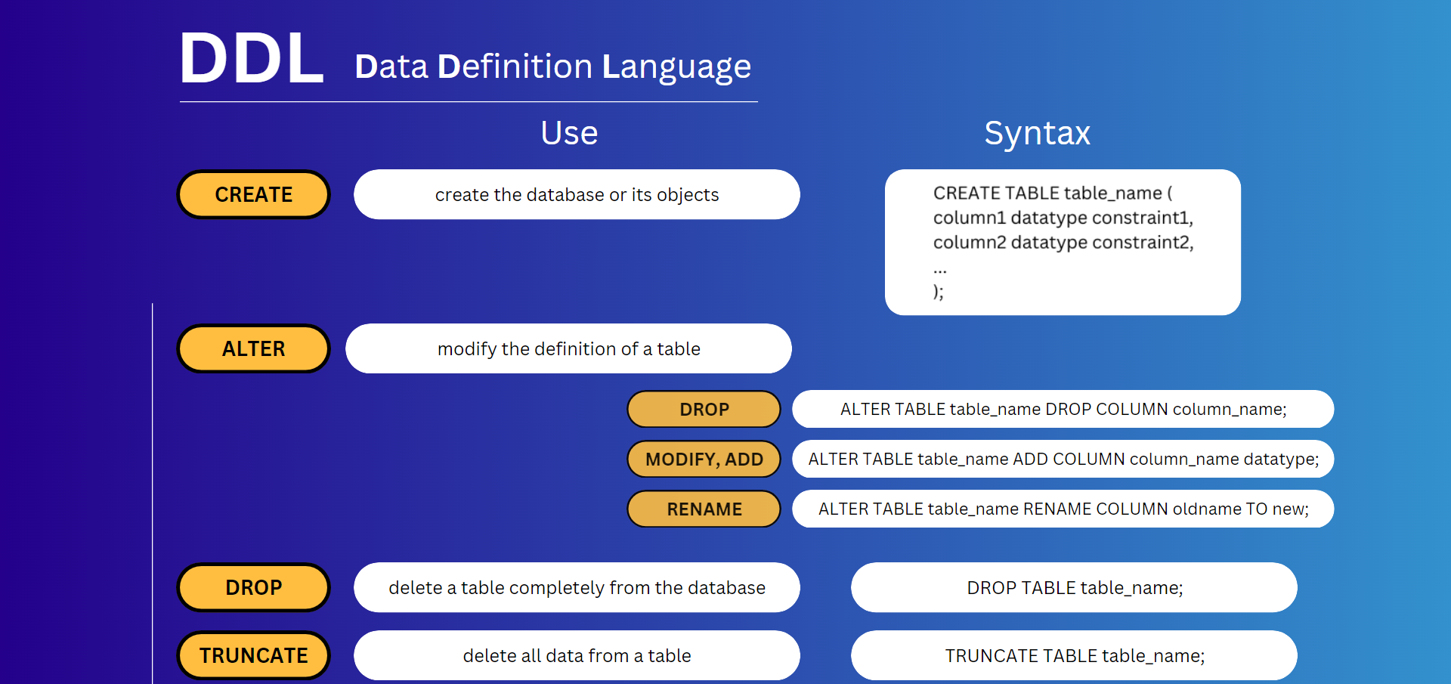Select the ALTER TABLE DROP COLUMN syntax

(x=1063, y=410)
